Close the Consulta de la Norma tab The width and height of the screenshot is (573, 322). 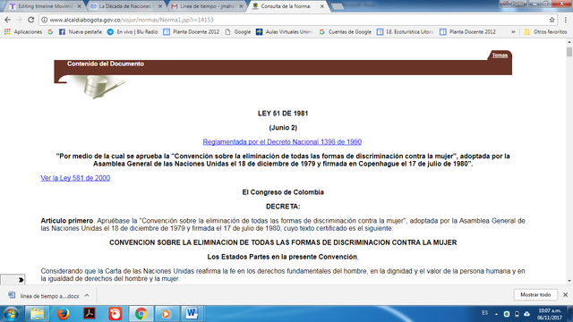pyautogui.click(x=322, y=6)
